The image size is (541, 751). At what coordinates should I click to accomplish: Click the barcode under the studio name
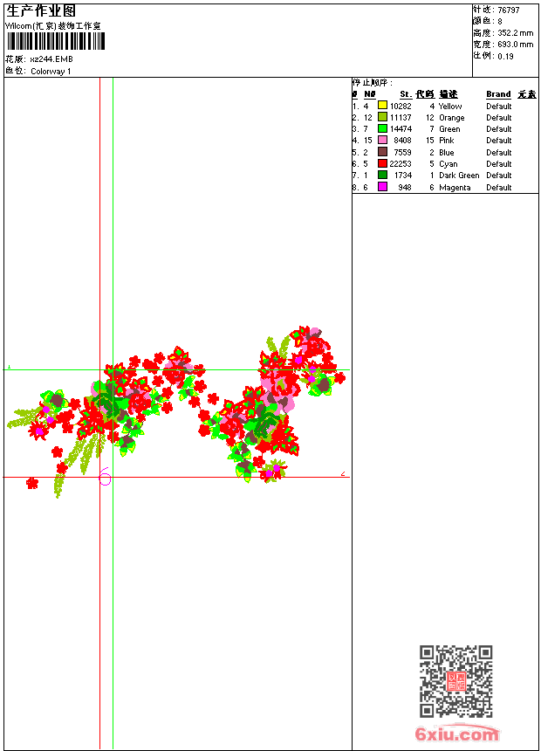(56, 41)
